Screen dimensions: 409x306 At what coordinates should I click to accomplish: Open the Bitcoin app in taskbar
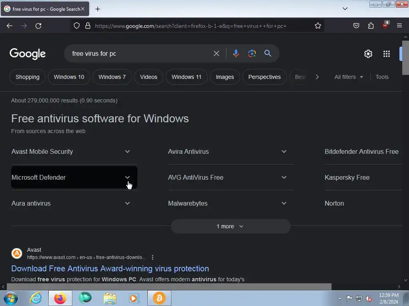pos(159,298)
